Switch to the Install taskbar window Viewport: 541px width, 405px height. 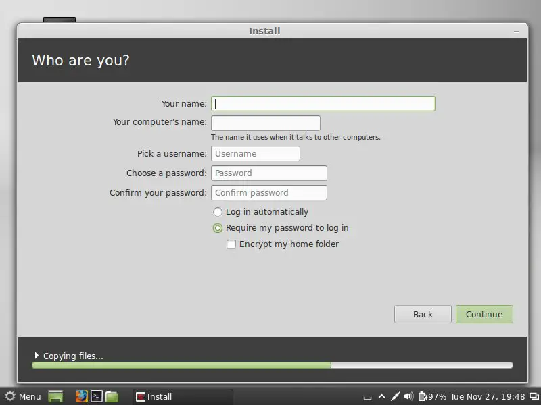[183, 397]
